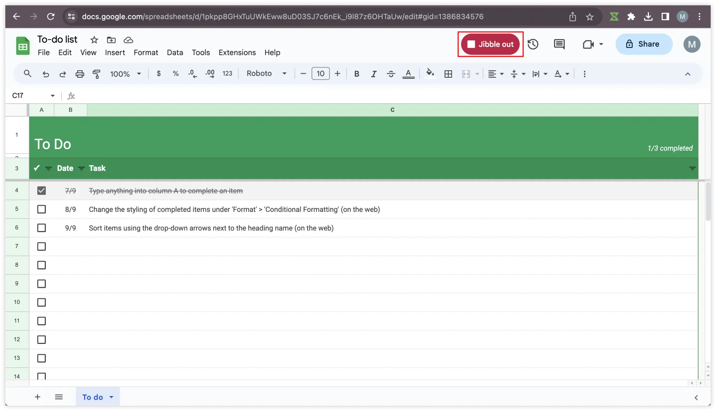Open version history clock icon
The height and width of the screenshot is (411, 716).
coord(533,44)
